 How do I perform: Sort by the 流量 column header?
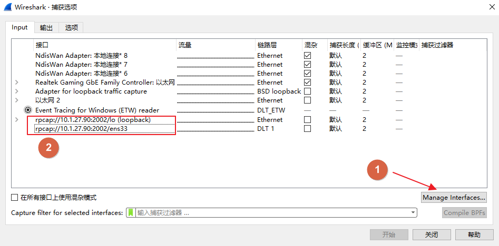click(x=216, y=45)
